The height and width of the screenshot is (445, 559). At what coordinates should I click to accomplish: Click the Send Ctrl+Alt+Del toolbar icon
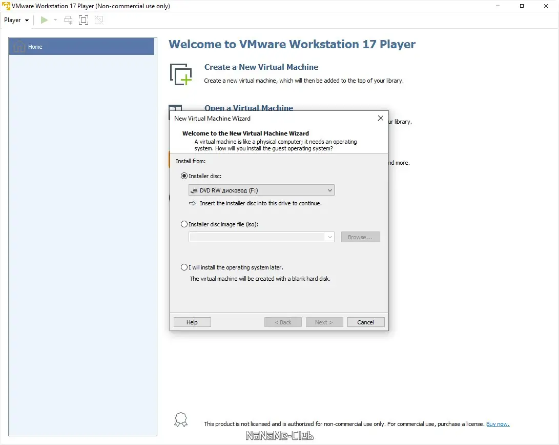coord(68,20)
